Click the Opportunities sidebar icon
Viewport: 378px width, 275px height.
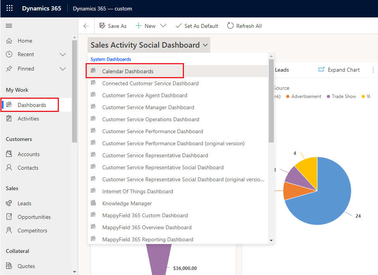9,217
